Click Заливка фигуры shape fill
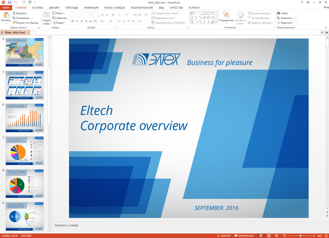Screen dimensions: 329x238 (260, 13)
